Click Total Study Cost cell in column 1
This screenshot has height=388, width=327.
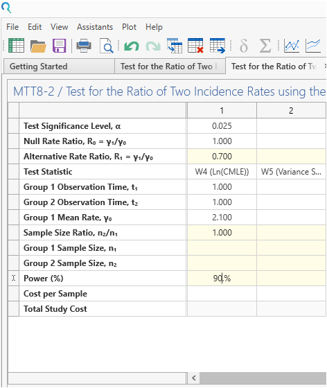222,309
